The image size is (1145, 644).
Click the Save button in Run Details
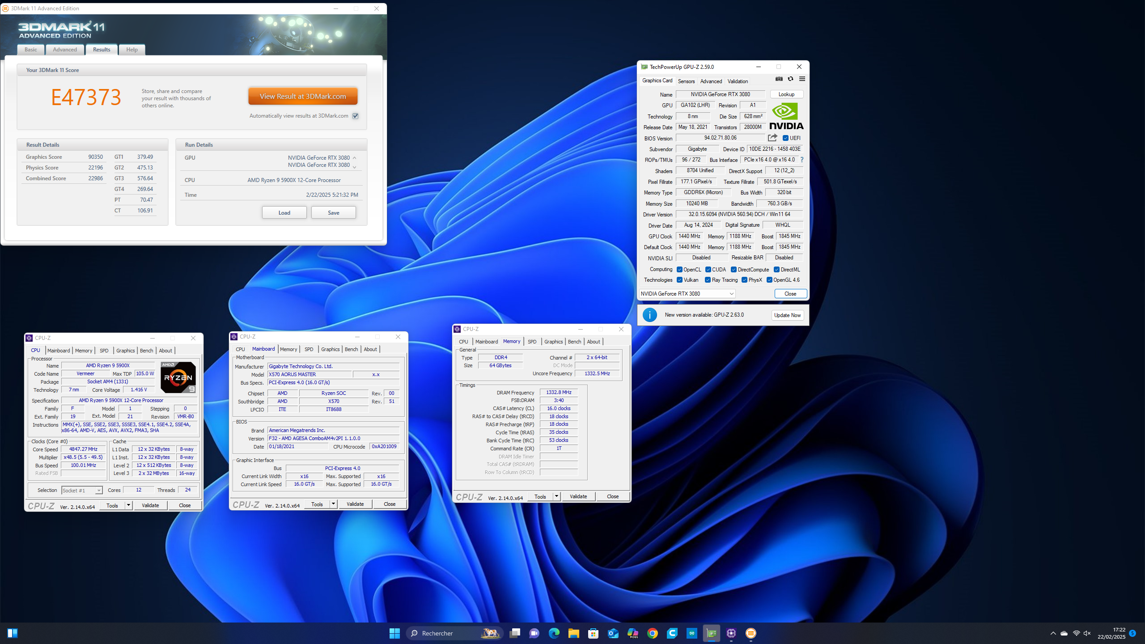click(x=334, y=213)
